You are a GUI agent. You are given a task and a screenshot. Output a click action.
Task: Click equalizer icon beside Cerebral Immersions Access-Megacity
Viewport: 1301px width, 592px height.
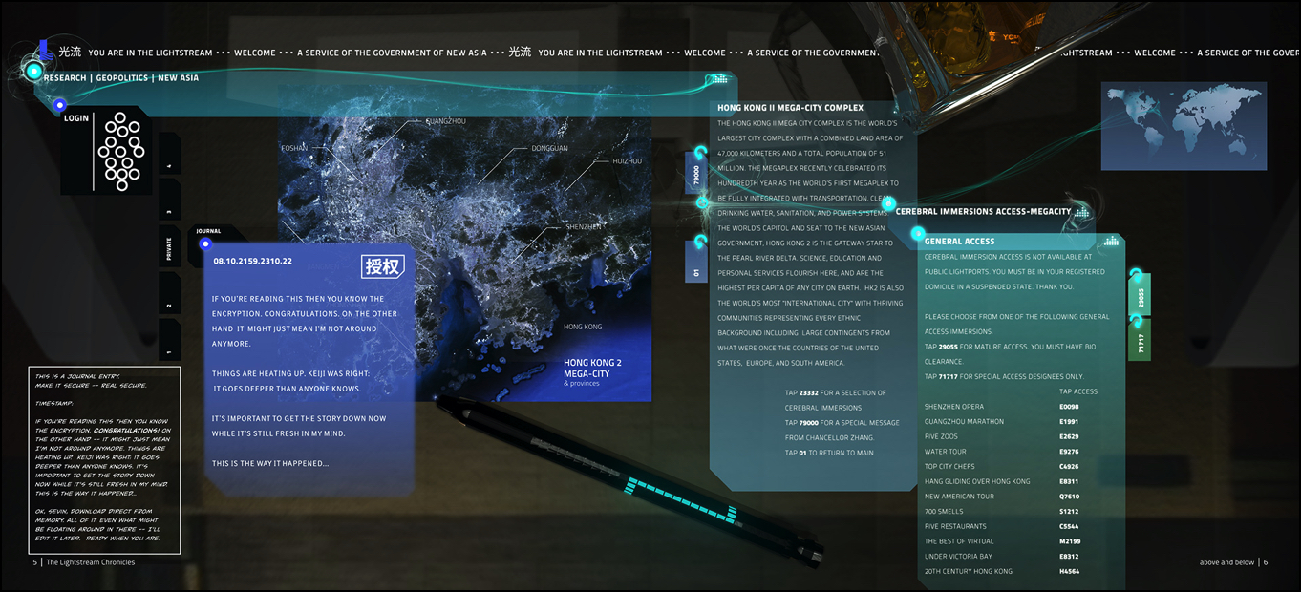pos(1081,212)
